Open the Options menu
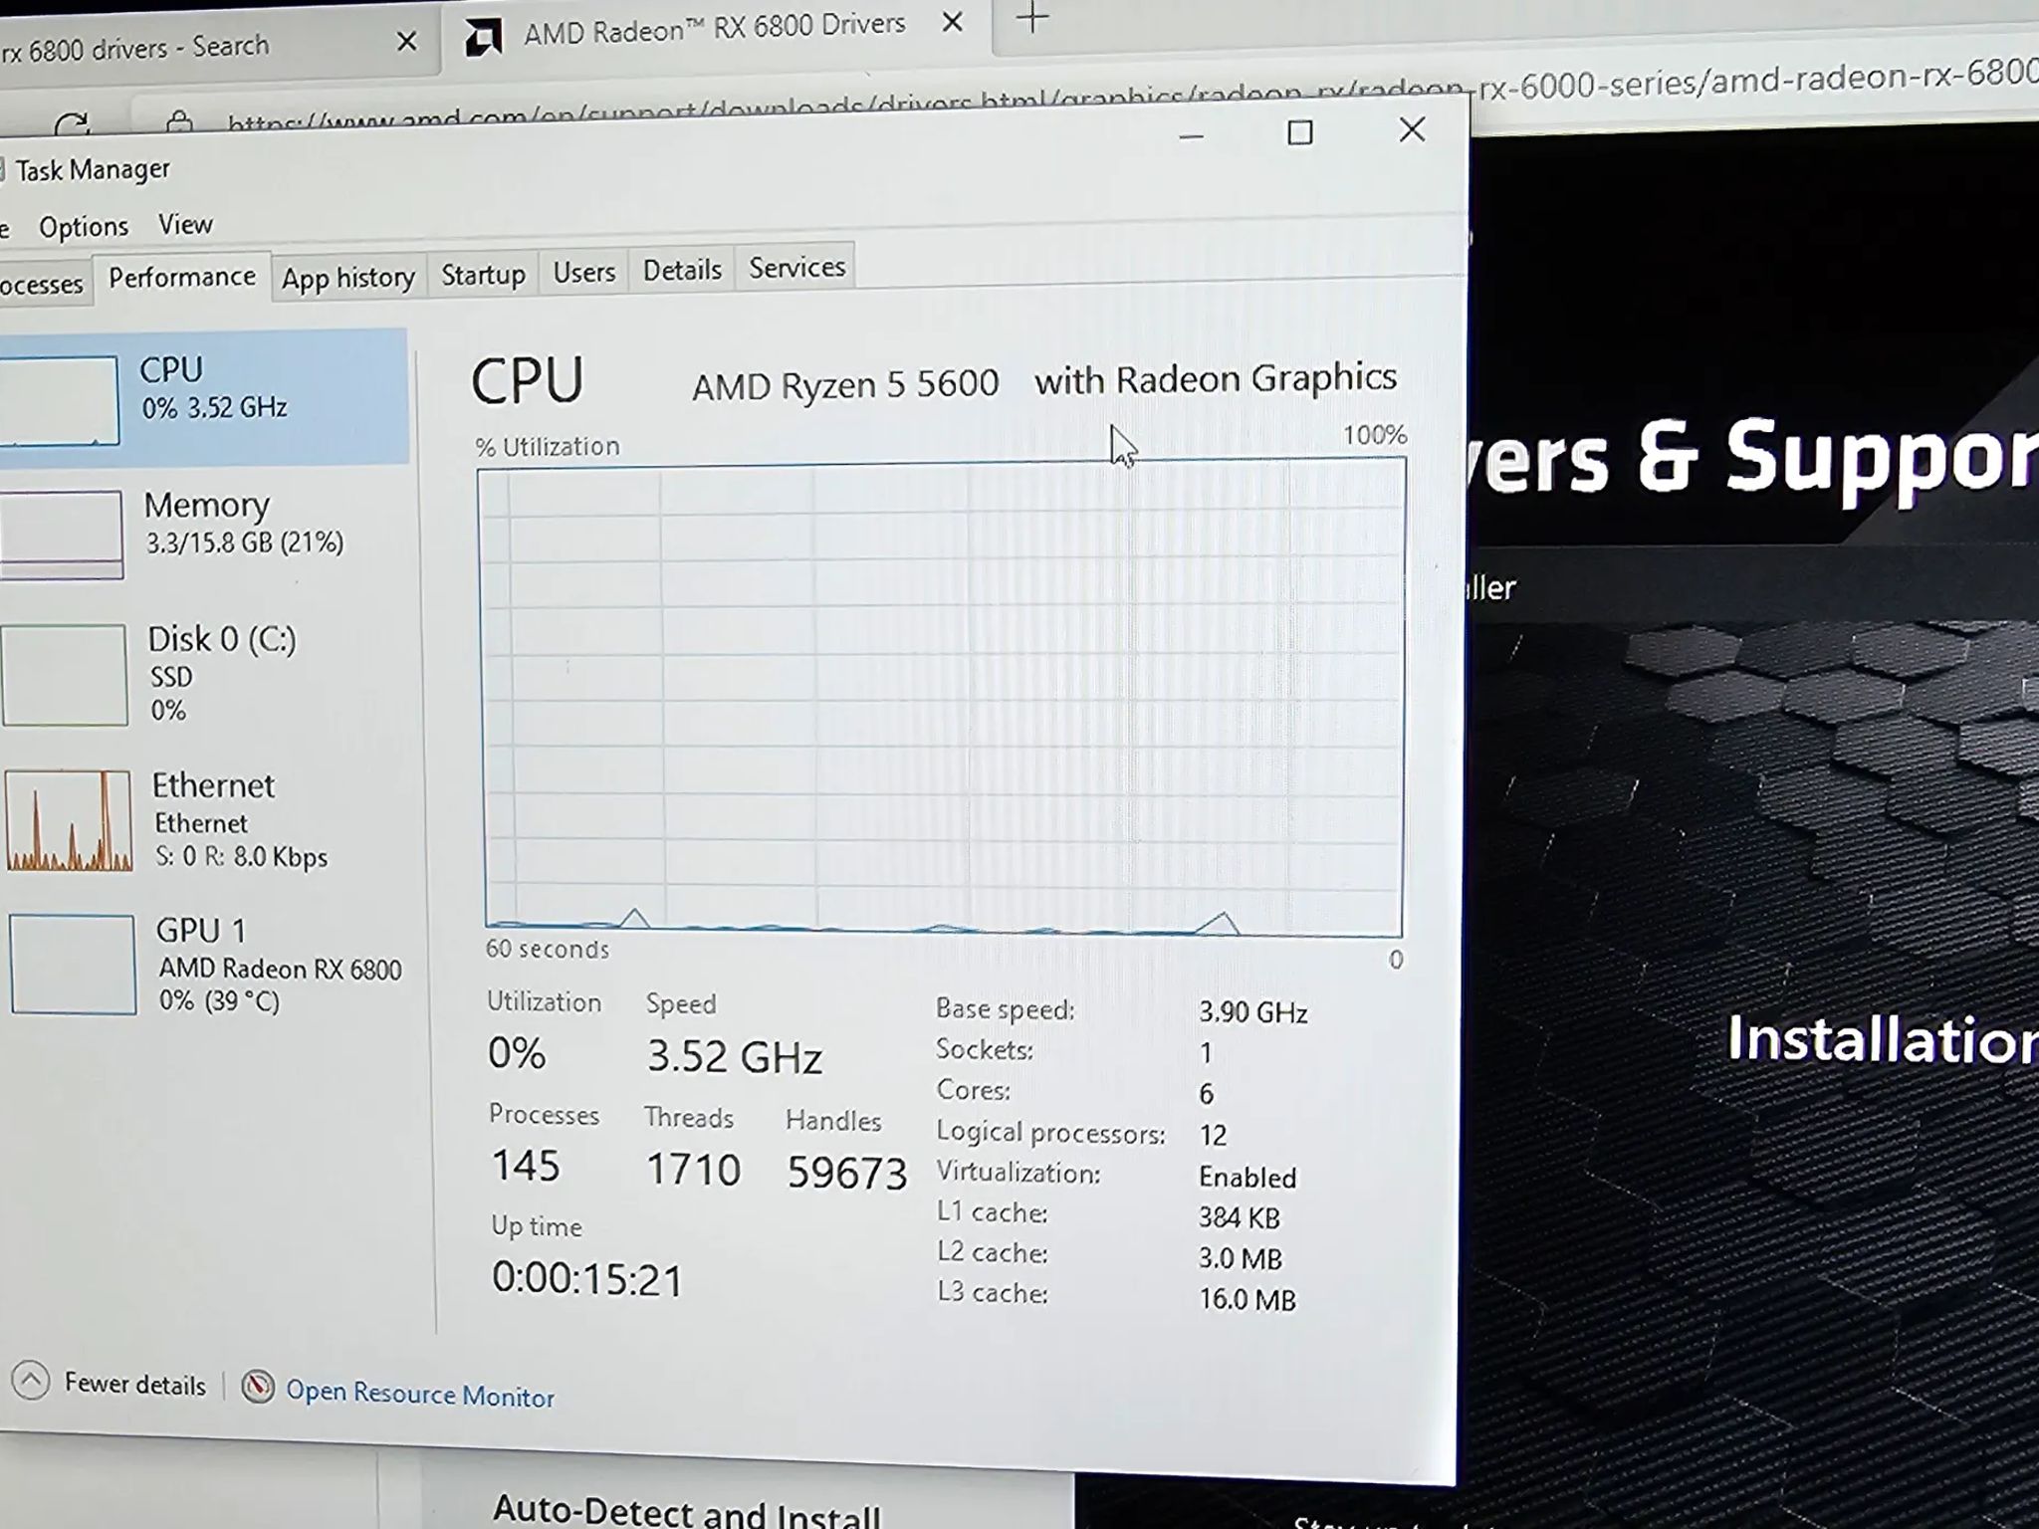The width and height of the screenshot is (2039, 1529). (x=84, y=227)
